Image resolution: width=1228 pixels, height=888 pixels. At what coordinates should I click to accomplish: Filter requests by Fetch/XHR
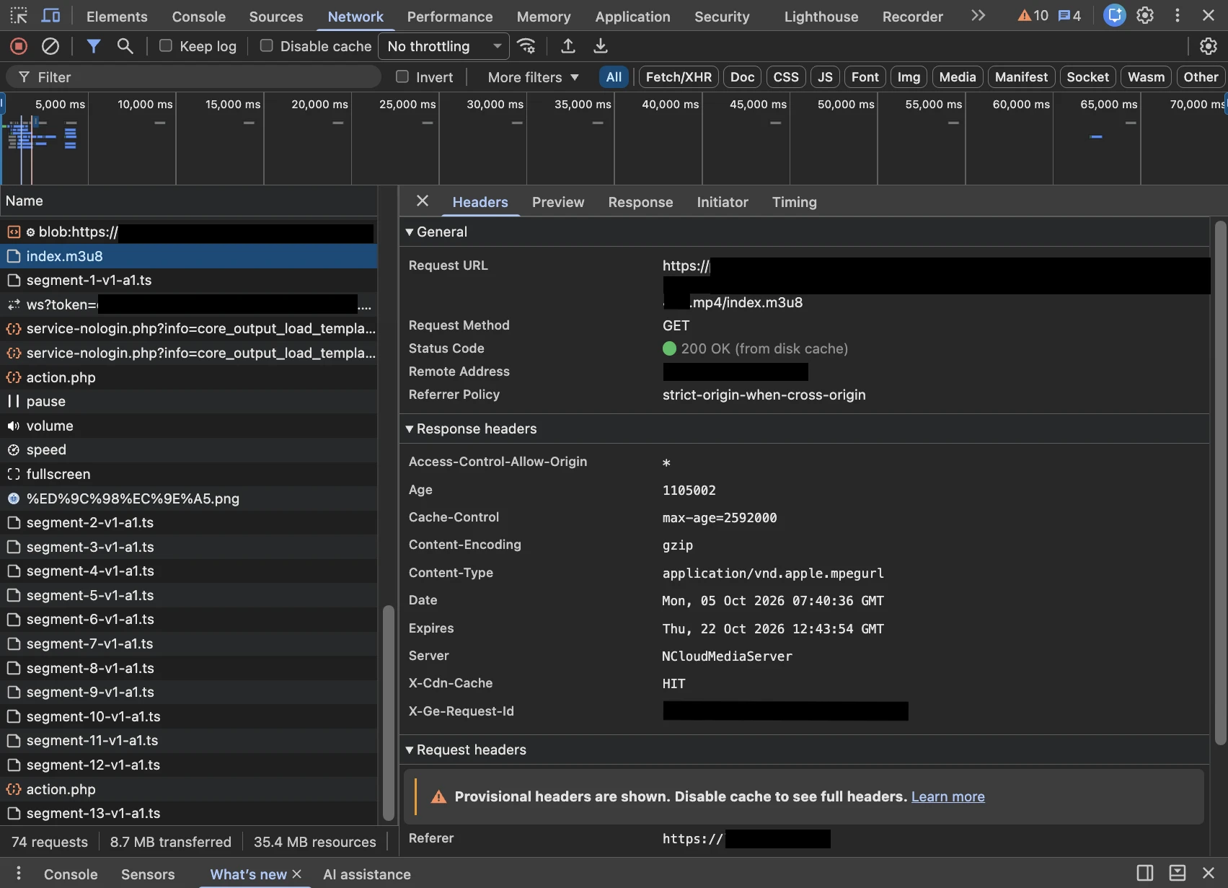click(679, 76)
